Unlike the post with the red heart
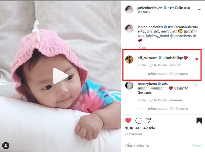 [x=128, y=121]
